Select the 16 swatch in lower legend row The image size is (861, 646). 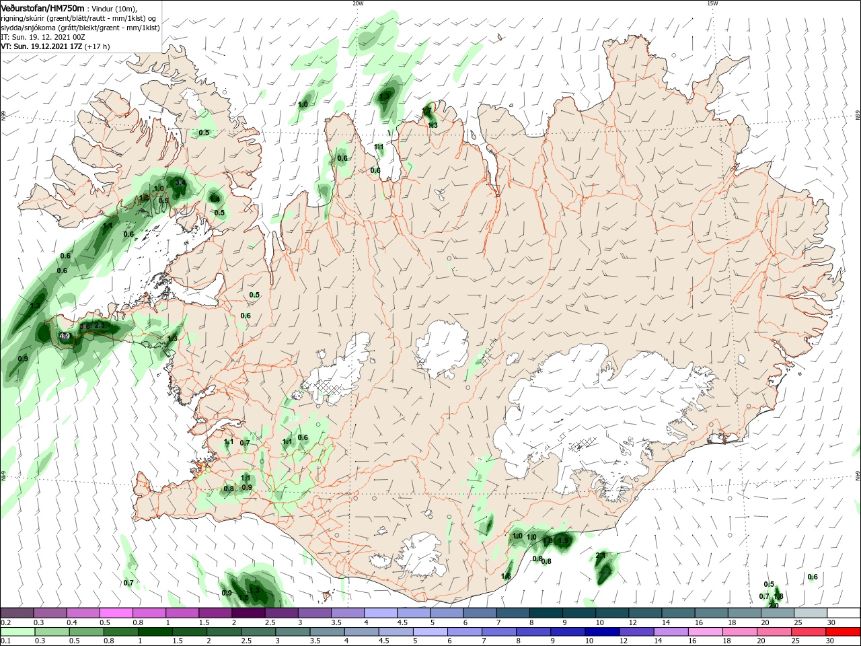coord(705,632)
